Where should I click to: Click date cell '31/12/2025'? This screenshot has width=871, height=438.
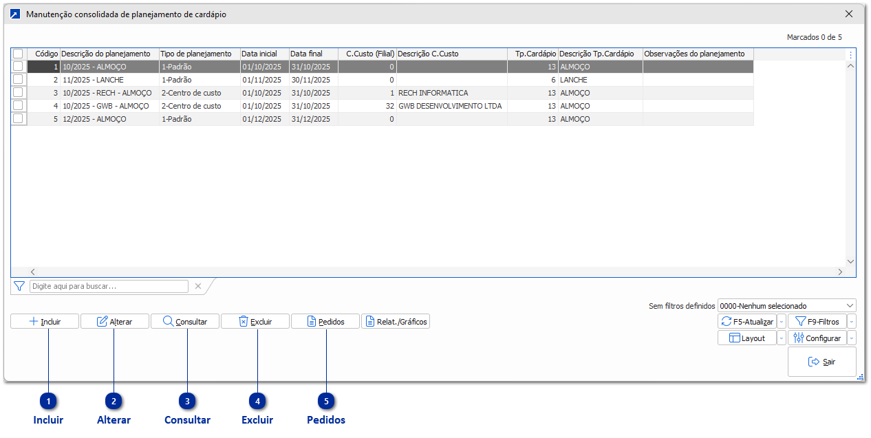pyautogui.click(x=313, y=119)
